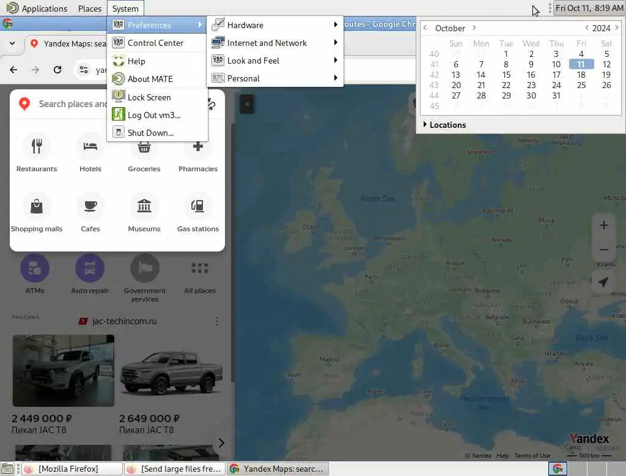Go to previous month in calendar
Viewport: 626px width, 476px height.
[425, 28]
